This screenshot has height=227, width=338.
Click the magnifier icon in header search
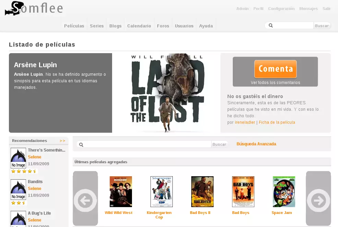click(271, 25)
